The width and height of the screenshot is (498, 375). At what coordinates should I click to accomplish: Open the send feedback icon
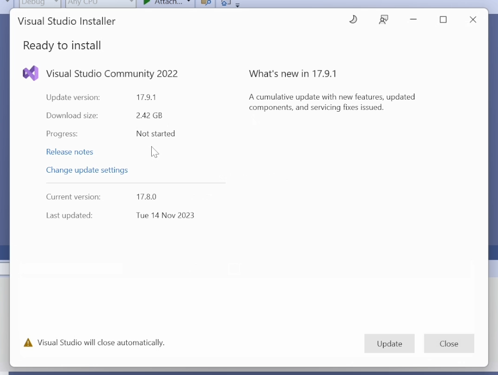pos(384,20)
